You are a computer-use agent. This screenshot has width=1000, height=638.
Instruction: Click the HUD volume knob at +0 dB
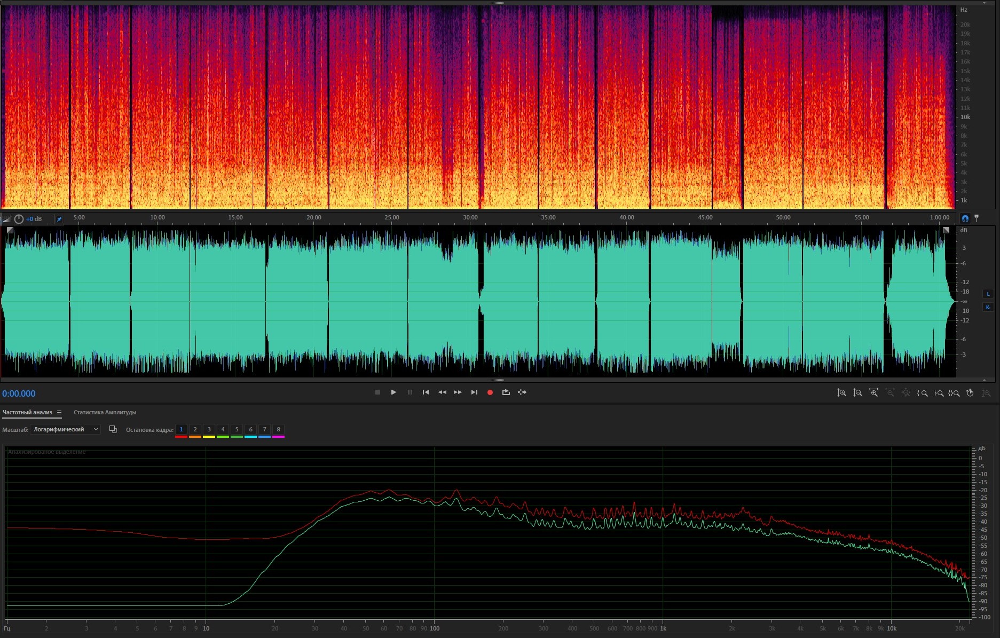(19, 219)
